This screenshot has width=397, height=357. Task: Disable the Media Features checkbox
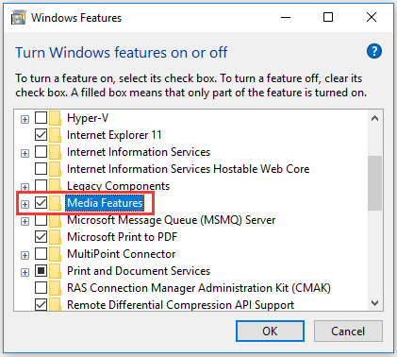(41, 203)
